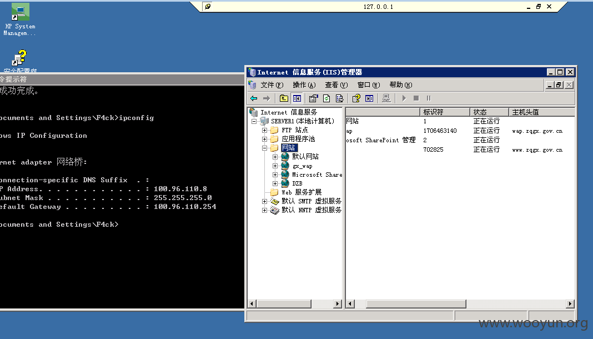Click host header www.zqgx.gov.cn

537,150
